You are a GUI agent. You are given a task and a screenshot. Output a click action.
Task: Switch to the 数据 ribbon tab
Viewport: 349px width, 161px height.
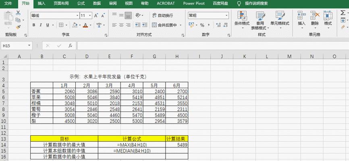97,3
